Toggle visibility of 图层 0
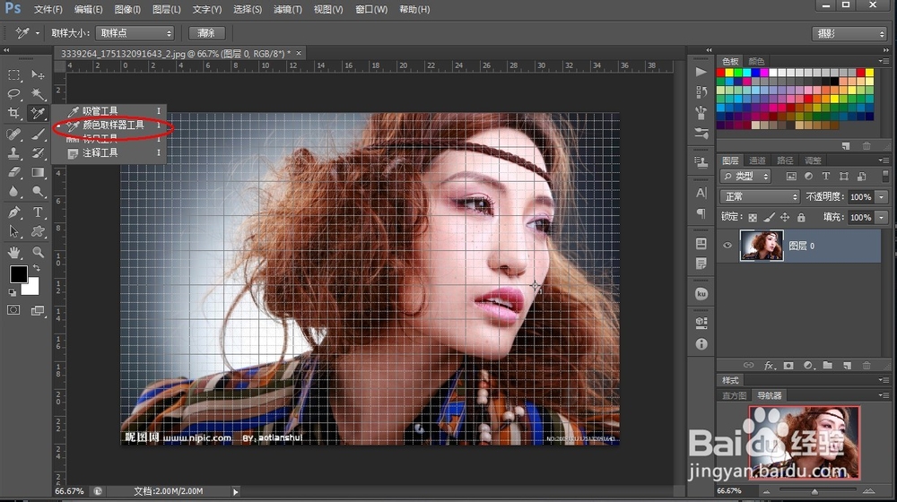The width and height of the screenshot is (897, 502). click(727, 246)
